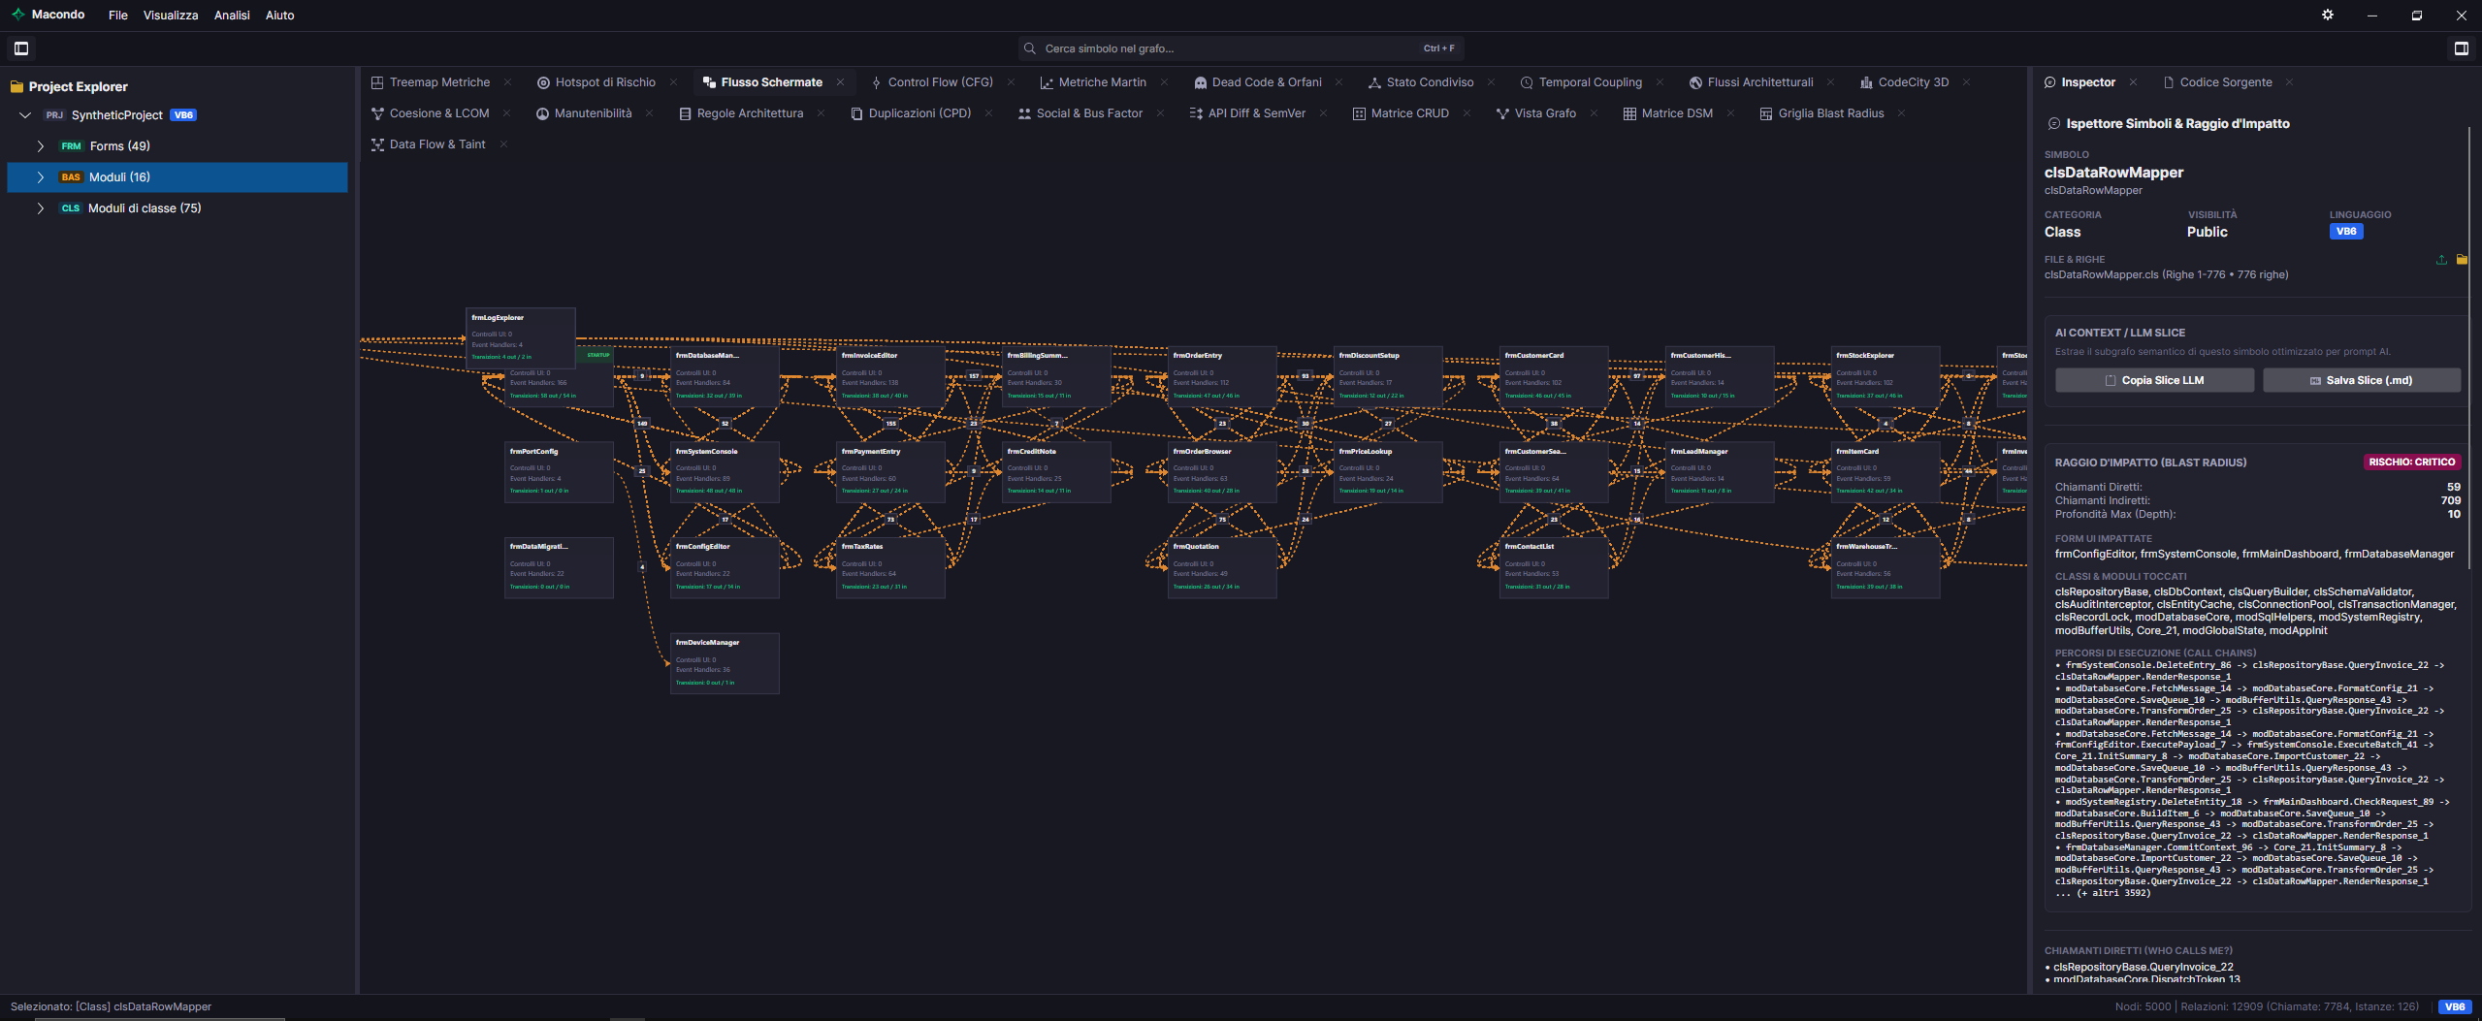
Task: Open the Analisi menu
Action: pos(232,16)
